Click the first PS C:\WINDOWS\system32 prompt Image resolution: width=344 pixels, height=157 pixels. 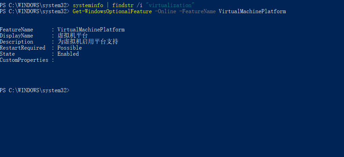[35, 5]
